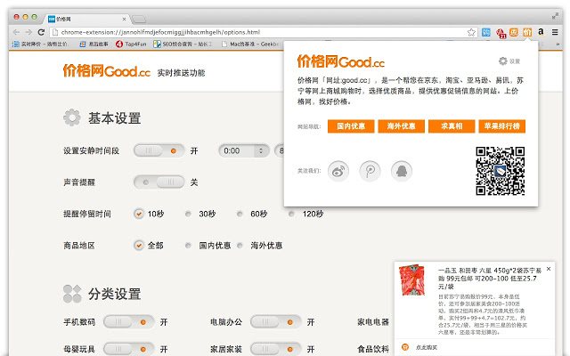Viewport: 570px width, 356px height.
Task: Open the product title in notification
Action: click(x=489, y=279)
